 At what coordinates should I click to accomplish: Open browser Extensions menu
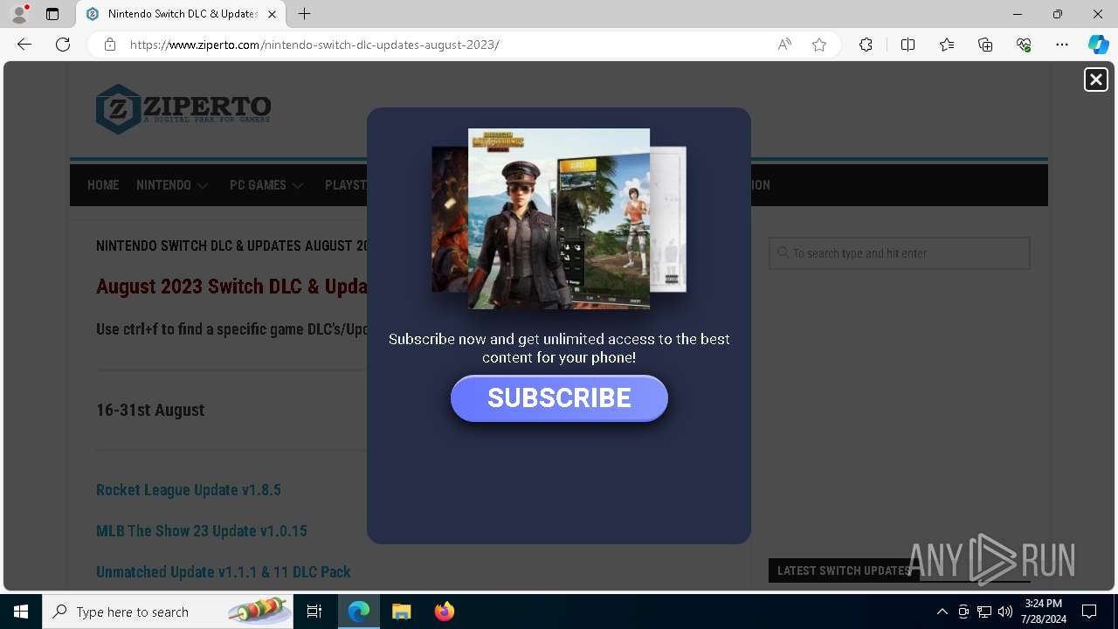coord(866,45)
